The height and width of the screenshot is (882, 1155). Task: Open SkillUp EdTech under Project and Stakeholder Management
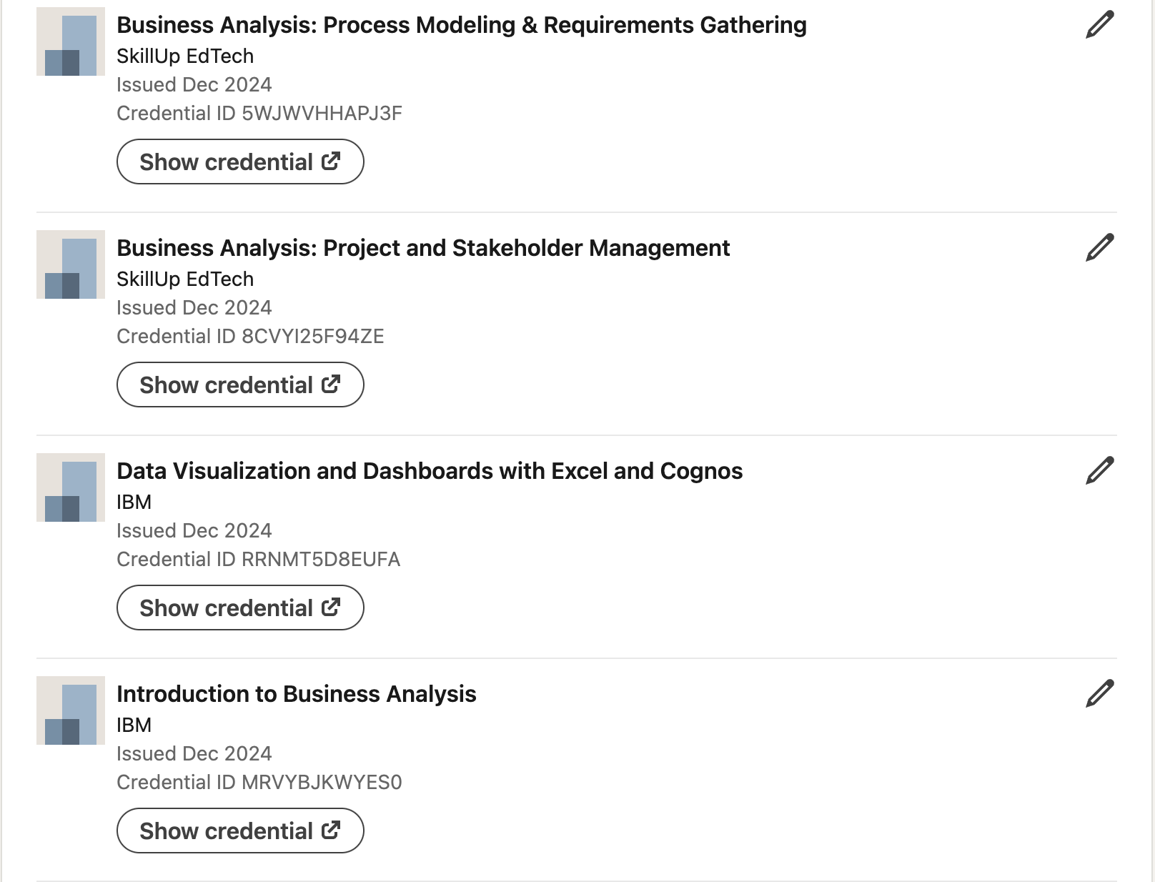(185, 279)
